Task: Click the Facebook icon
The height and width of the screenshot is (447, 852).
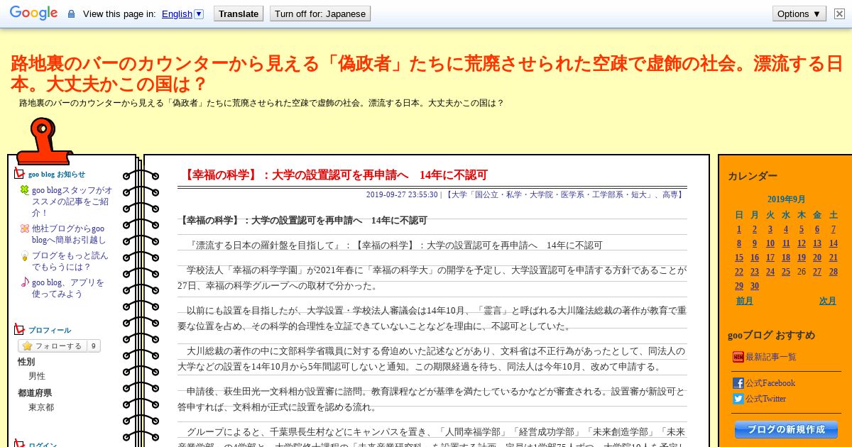Action: tap(738, 383)
